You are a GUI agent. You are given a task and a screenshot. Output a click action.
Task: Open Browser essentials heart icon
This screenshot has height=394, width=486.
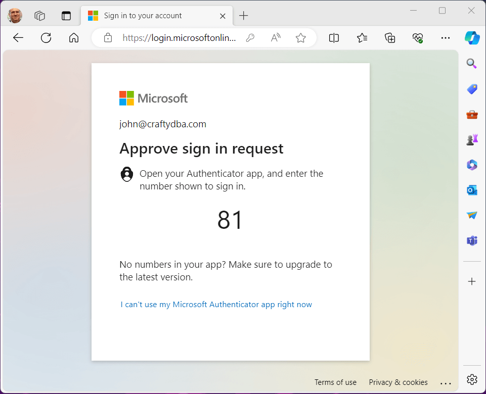[x=418, y=38]
